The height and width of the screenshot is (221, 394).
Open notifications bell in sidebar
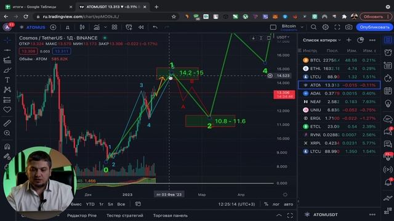point(388,182)
